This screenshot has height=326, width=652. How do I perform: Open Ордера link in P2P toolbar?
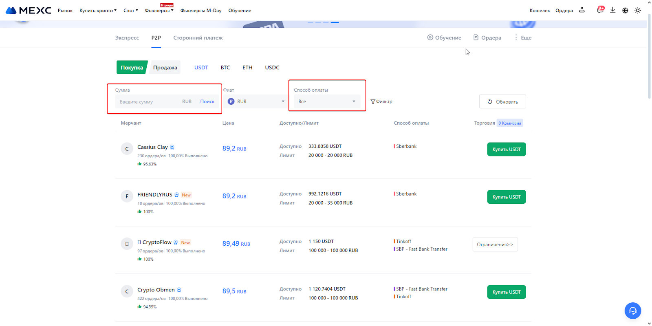pyautogui.click(x=487, y=37)
